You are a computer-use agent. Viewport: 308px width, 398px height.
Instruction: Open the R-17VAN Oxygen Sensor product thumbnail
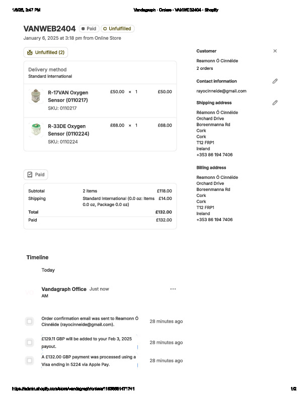click(35, 95)
